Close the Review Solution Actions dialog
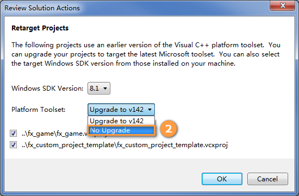 tap(282, 6)
